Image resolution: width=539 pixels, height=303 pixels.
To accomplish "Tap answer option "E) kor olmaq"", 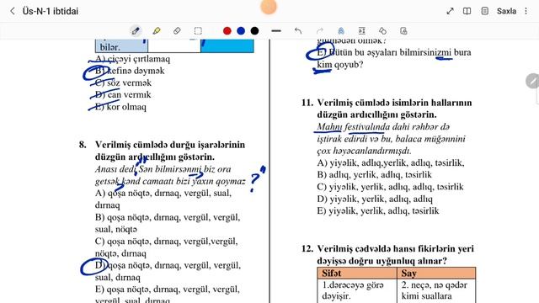I will [x=120, y=107].
